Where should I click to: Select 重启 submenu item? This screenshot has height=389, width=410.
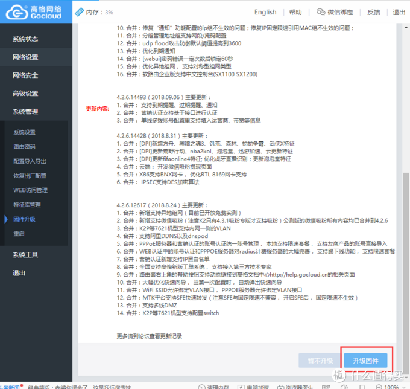(19, 234)
